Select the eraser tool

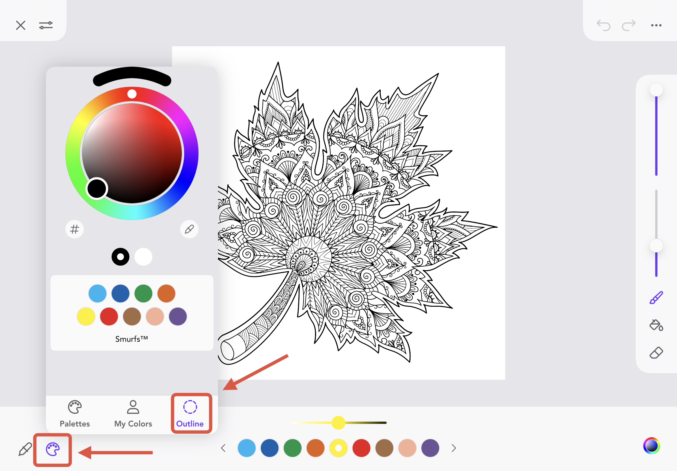click(x=656, y=353)
